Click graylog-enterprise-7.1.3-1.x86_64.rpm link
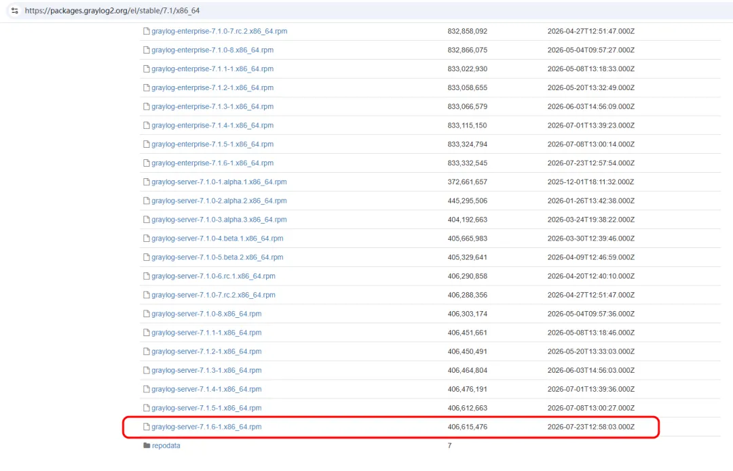Screen dimensions: 733x471 point(212,106)
